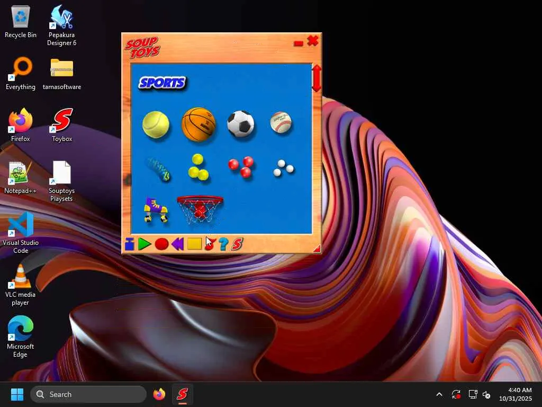542x407 pixels.
Task: Select the Firefox desktop shortcut
Action: point(21,125)
